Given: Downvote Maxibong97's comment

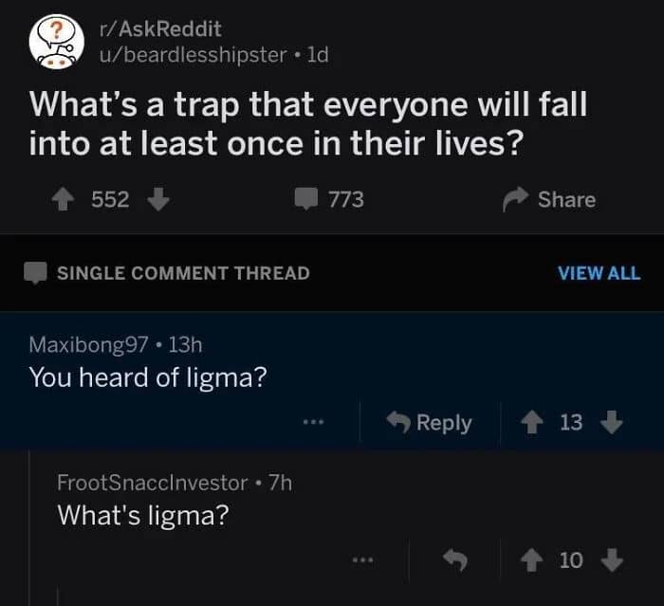Looking at the screenshot, I should click(612, 422).
